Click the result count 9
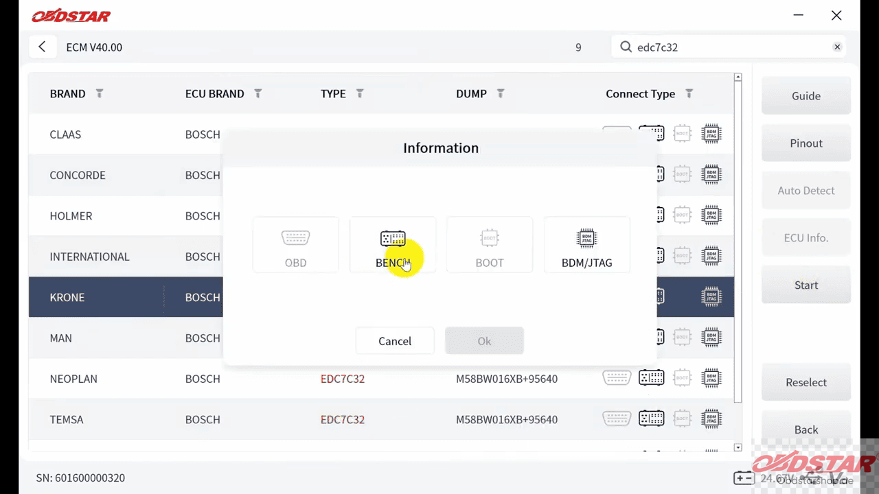This screenshot has width=879, height=494. pyautogui.click(x=578, y=47)
